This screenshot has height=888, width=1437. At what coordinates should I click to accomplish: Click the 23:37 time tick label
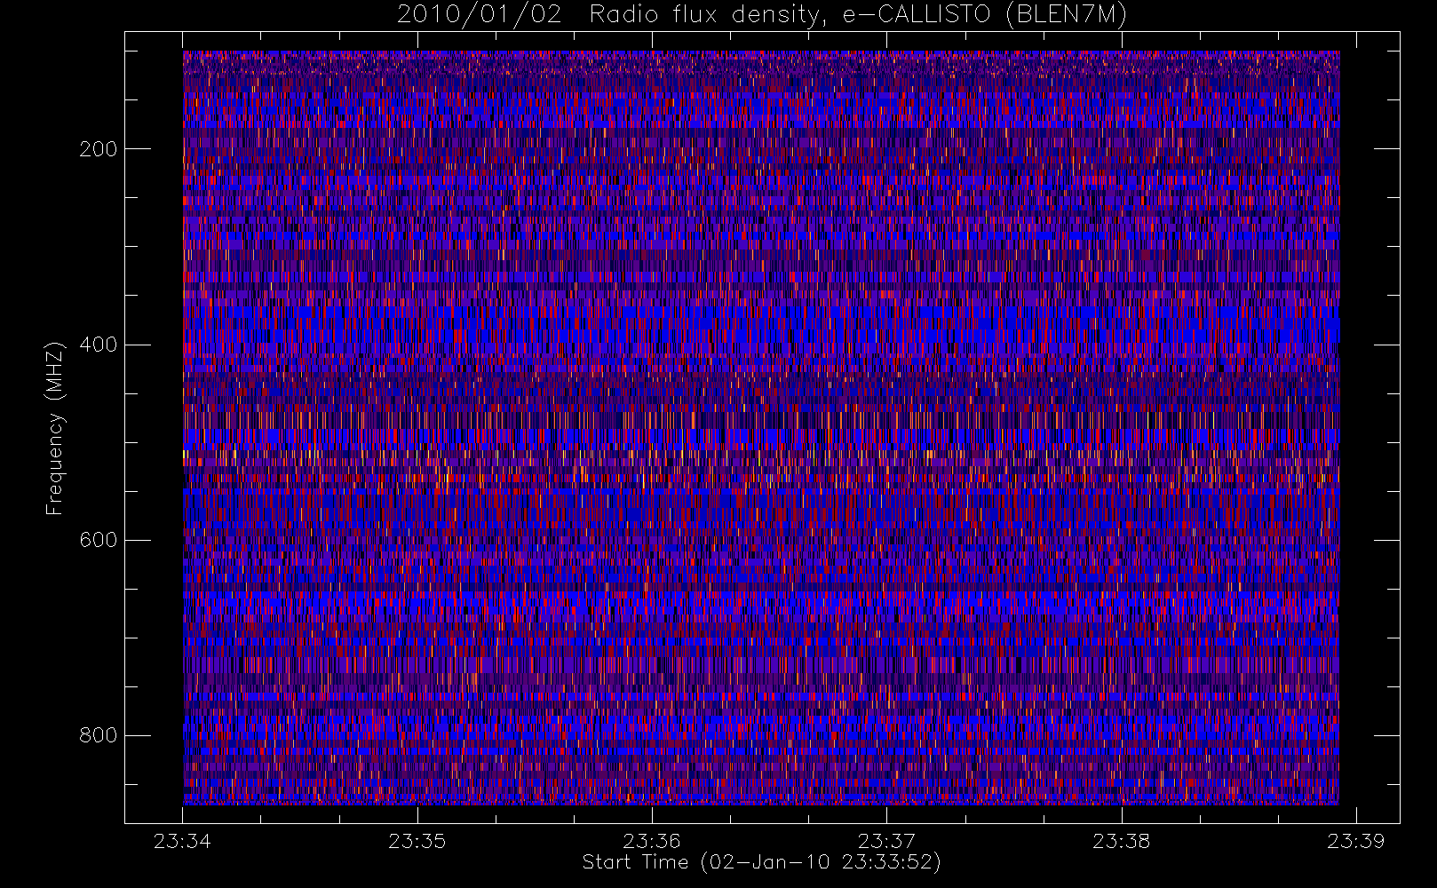coord(886,841)
